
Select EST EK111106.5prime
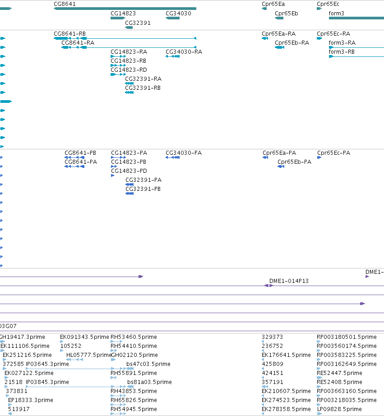tap(2, 351)
